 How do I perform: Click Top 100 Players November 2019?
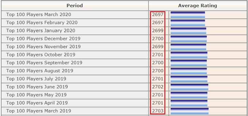click(x=44, y=47)
